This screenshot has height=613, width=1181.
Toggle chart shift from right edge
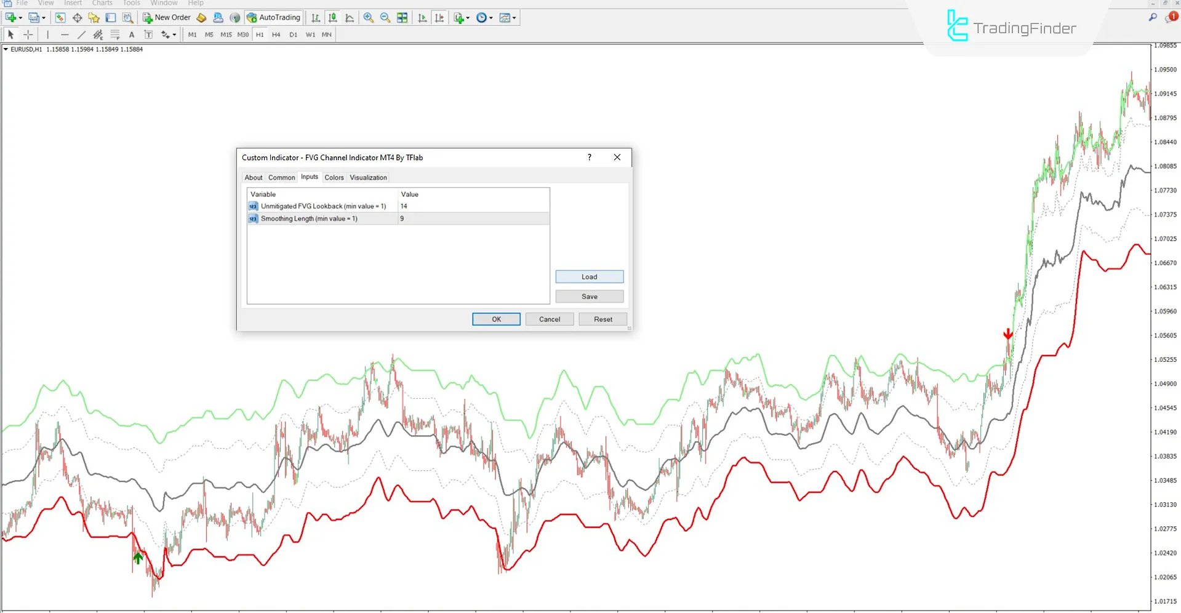(x=439, y=17)
